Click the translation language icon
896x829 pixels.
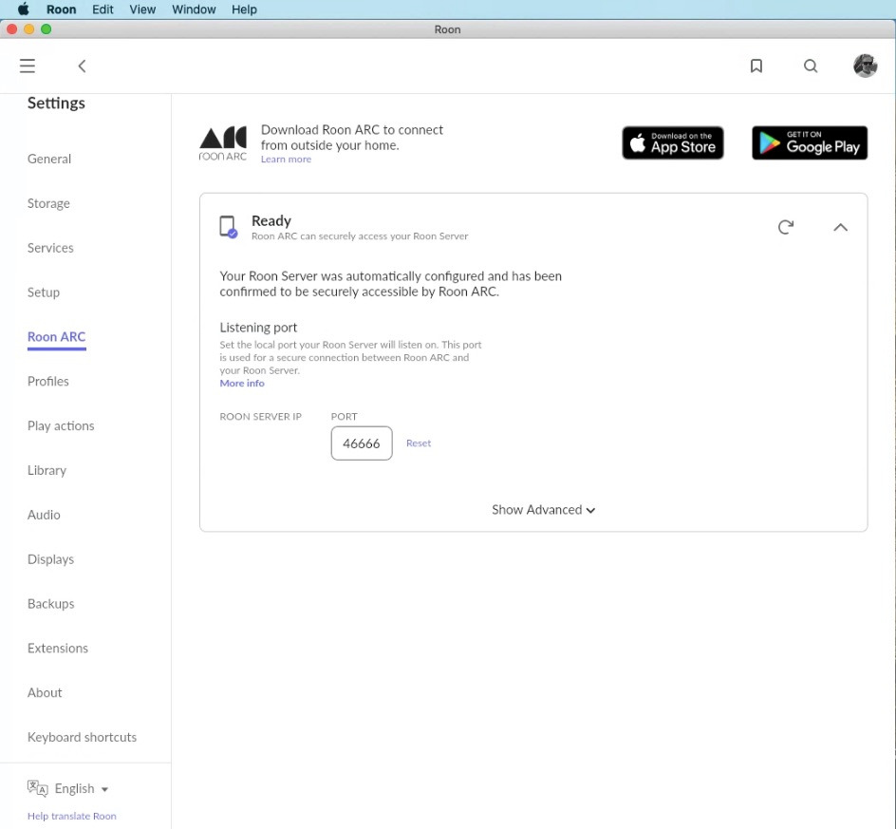(37, 788)
